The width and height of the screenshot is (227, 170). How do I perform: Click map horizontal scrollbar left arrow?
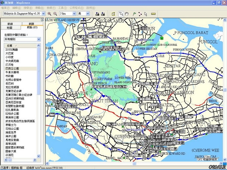47,164
